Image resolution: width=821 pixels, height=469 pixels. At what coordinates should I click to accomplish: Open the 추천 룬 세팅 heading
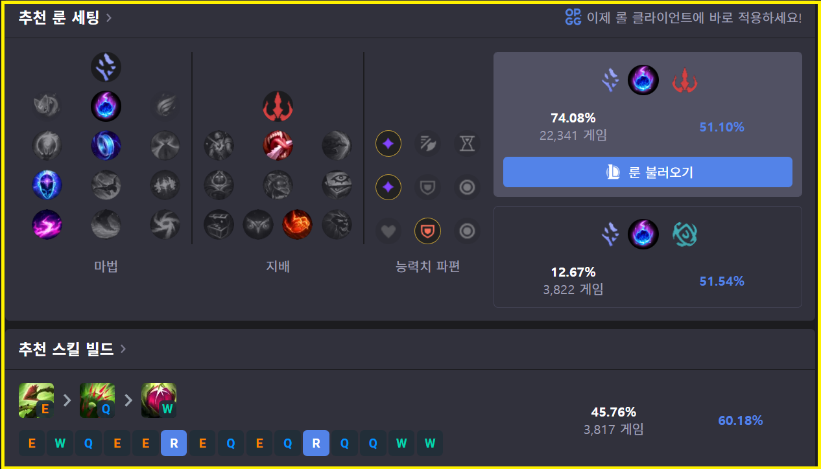coord(59,17)
